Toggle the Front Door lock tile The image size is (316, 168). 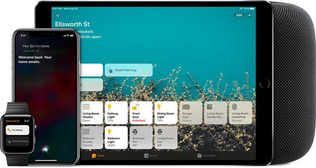click(141, 113)
